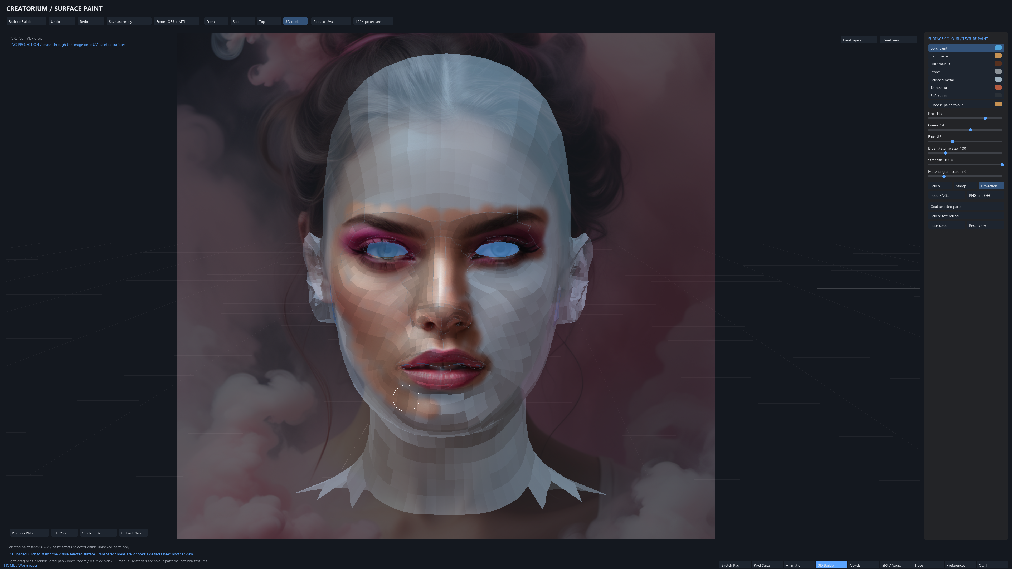This screenshot has height=569, width=1012.
Task: Click Back to Builder button
Action: click(26, 22)
